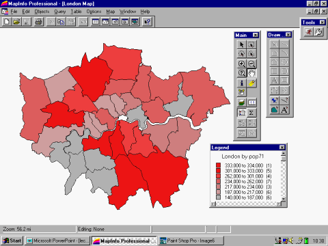Image resolution: width=328 pixels, height=246 pixels.
Task: Click the Run MapBasic Program tool icon
Action: click(x=308, y=31)
